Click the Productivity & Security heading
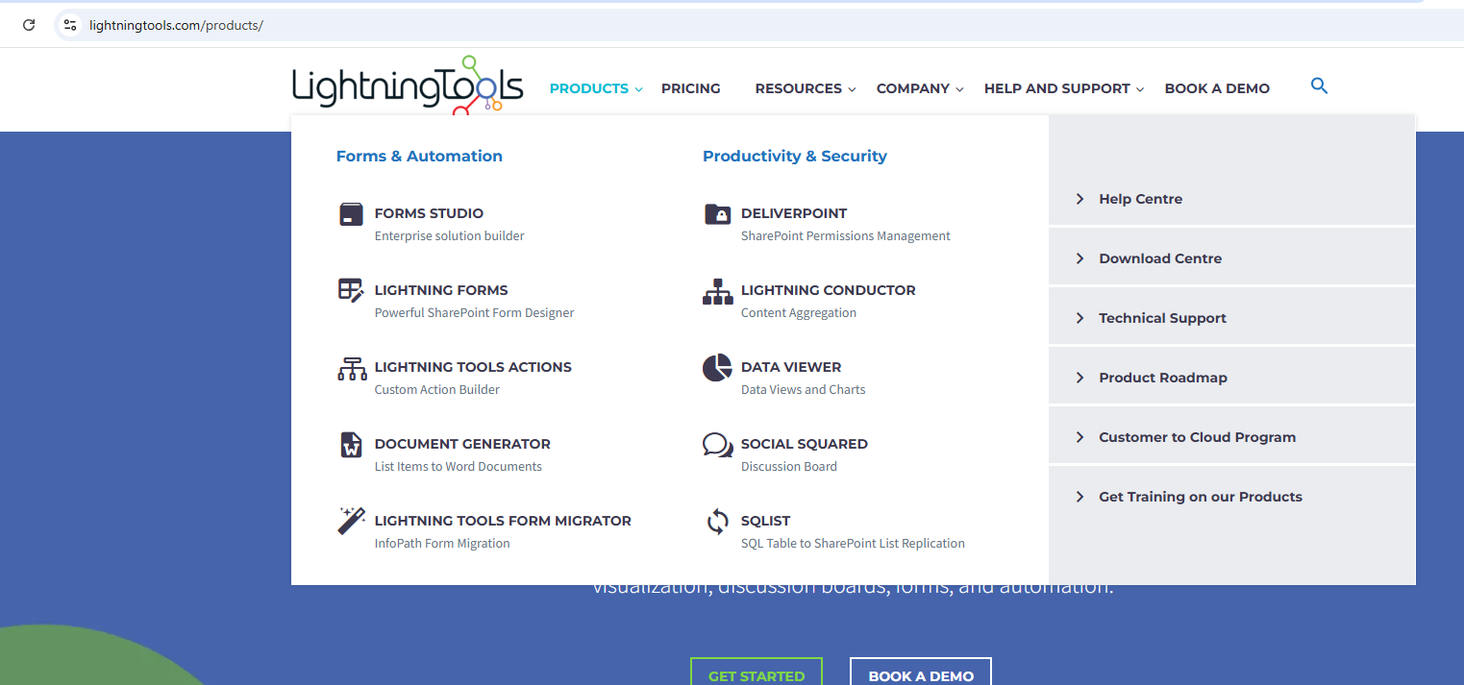 pyautogui.click(x=795, y=156)
